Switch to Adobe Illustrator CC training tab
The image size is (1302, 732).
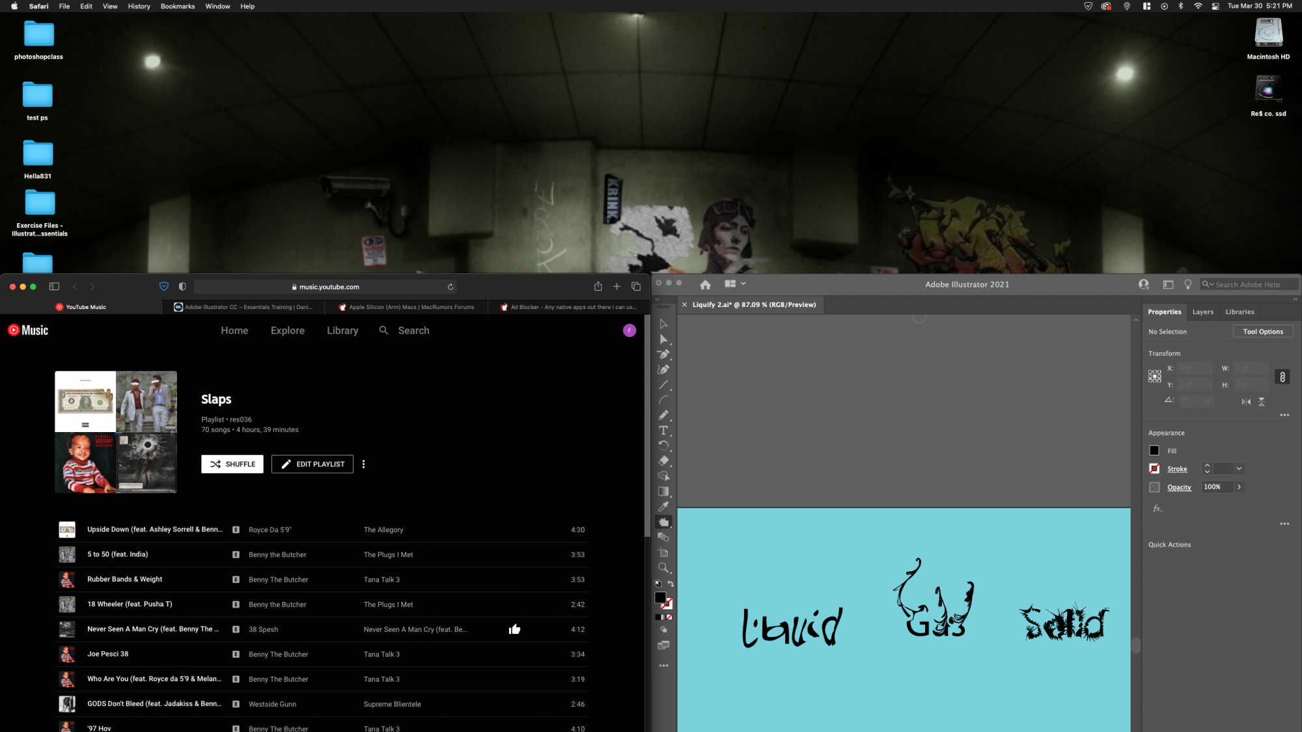click(x=243, y=307)
